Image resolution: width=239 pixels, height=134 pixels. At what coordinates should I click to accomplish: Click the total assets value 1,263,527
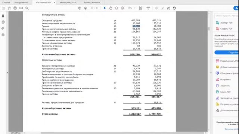135,114
